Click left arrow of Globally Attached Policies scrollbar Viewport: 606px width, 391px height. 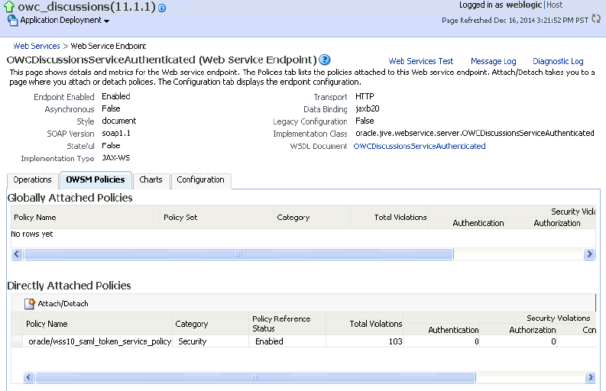pyautogui.click(x=16, y=254)
